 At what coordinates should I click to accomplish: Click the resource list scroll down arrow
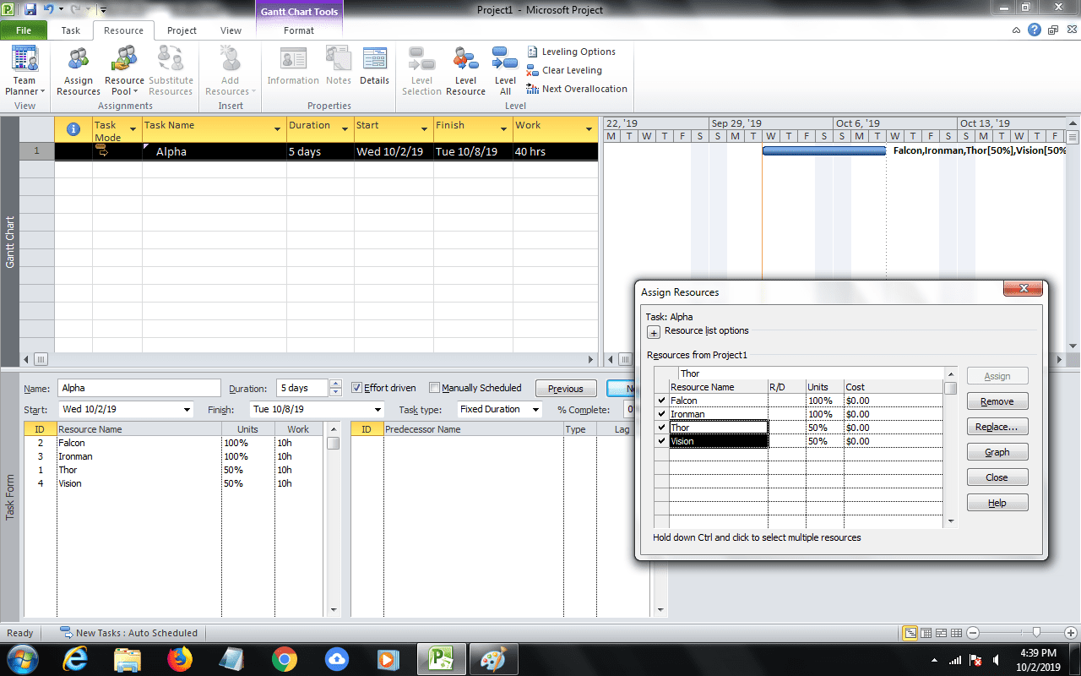(951, 522)
